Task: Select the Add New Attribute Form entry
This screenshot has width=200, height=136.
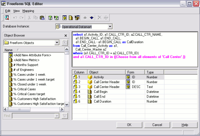Action: pos(32,55)
